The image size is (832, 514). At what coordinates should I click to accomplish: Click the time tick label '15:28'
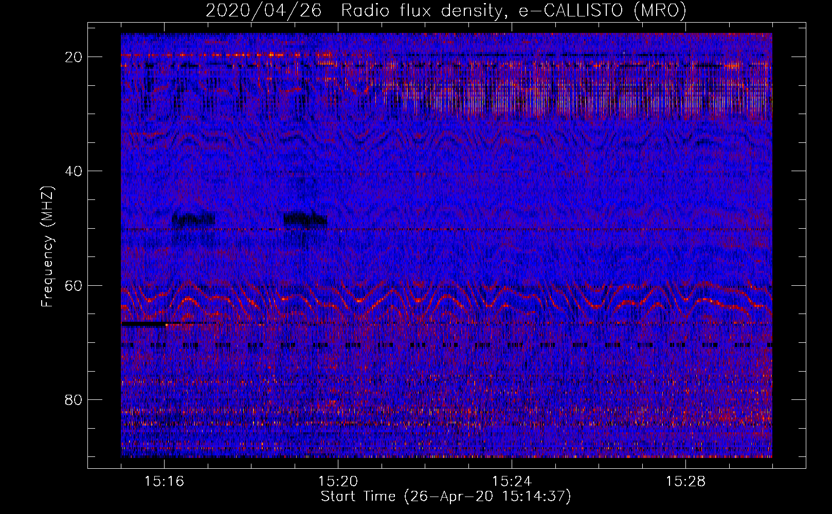tap(685, 482)
